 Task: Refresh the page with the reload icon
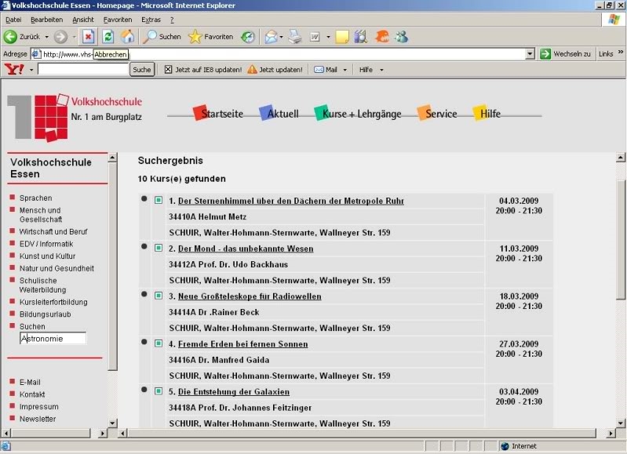coord(108,37)
